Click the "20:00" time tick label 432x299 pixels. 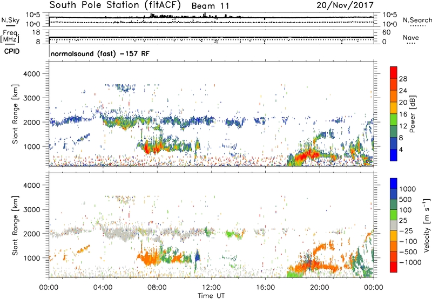(319, 288)
